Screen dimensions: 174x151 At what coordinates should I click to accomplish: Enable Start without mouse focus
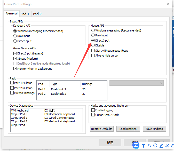[x=93, y=51]
